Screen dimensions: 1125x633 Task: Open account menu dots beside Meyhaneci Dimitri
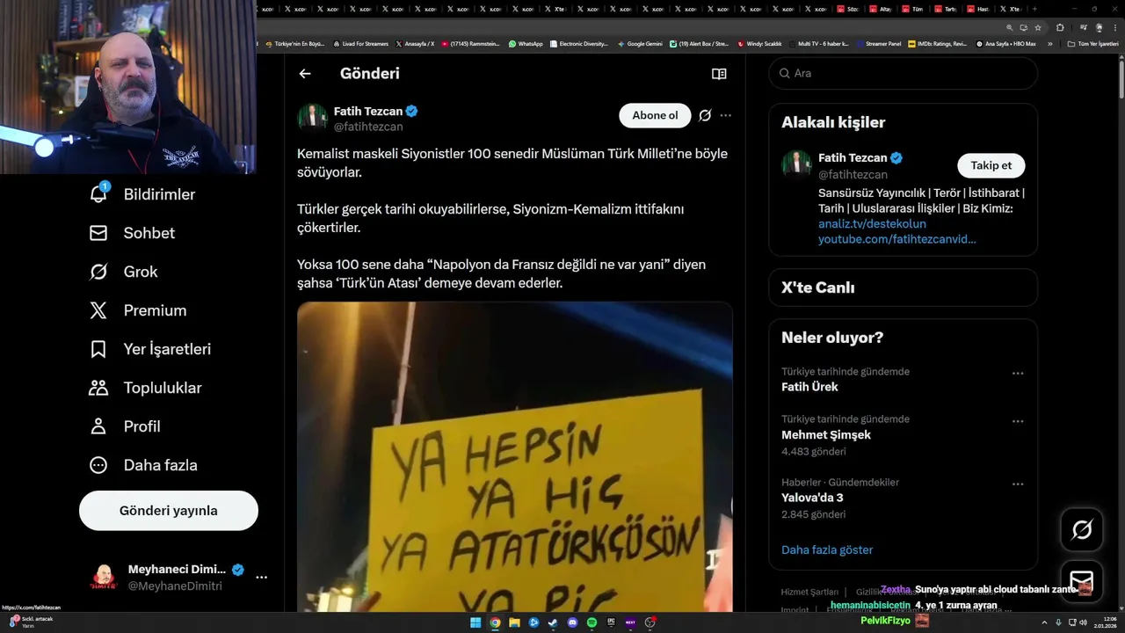[261, 578]
